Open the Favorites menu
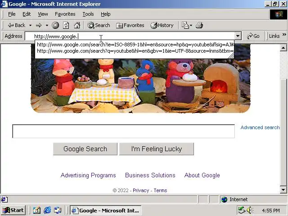288x216 pixels. click(65, 14)
